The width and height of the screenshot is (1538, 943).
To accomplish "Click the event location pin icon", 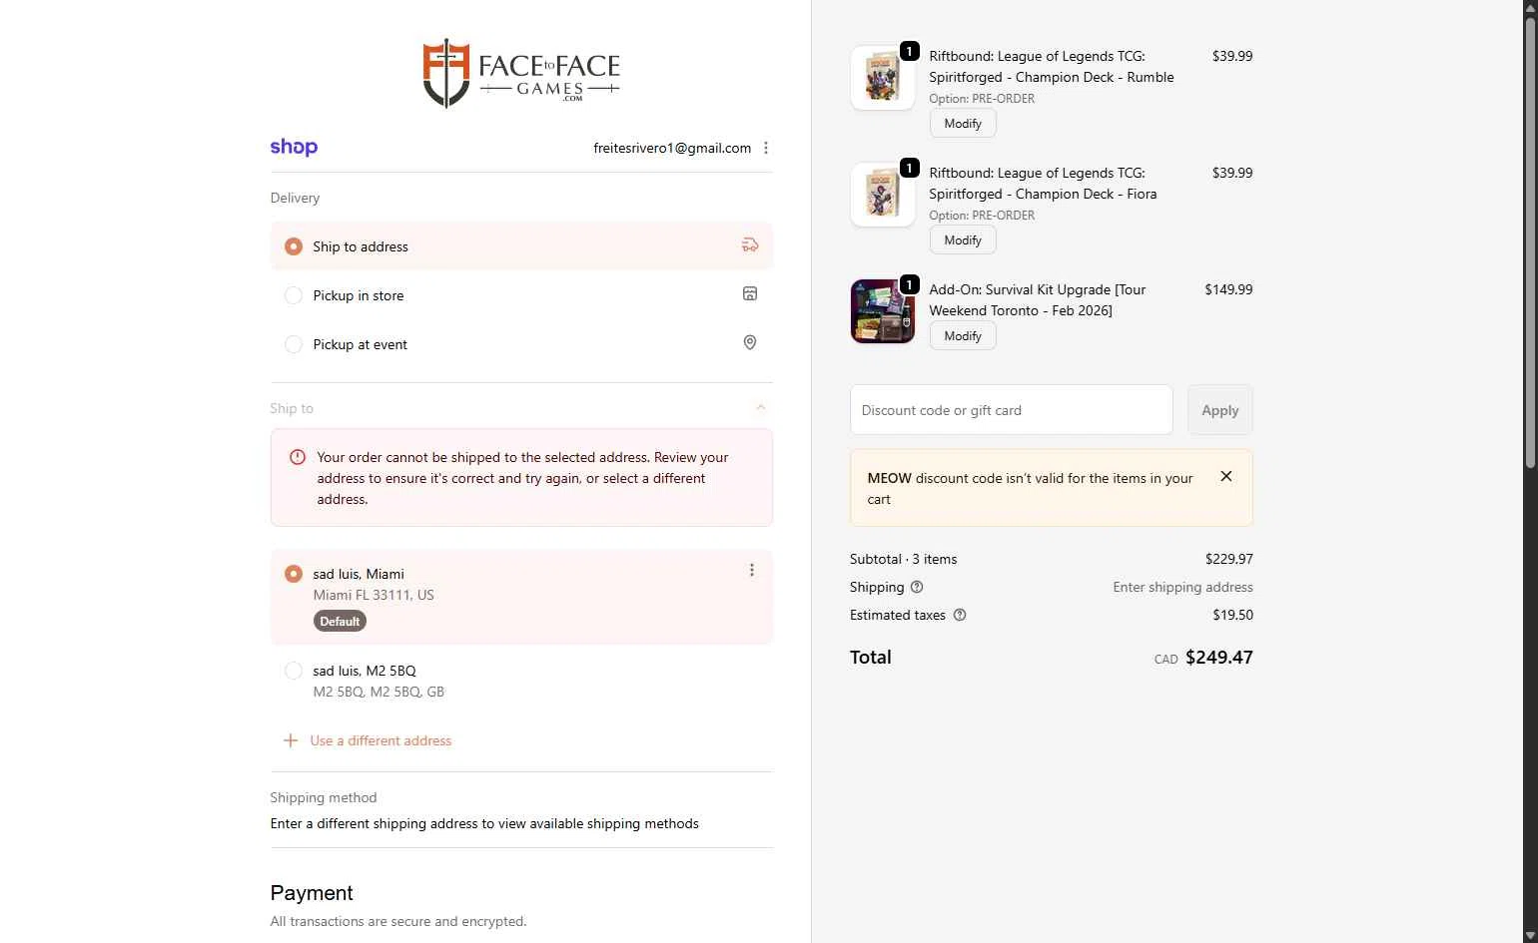I will coord(750,342).
